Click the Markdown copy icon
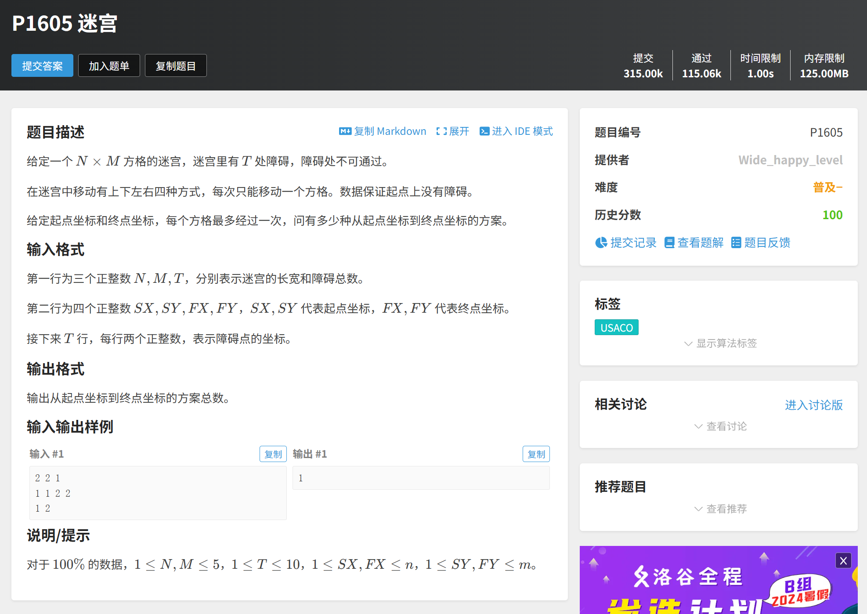867x614 pixels. [x=345, y=131]
